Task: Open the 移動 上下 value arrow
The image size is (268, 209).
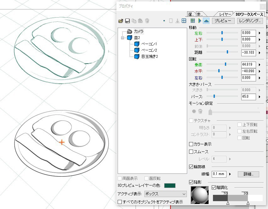Action: point(260,40)
